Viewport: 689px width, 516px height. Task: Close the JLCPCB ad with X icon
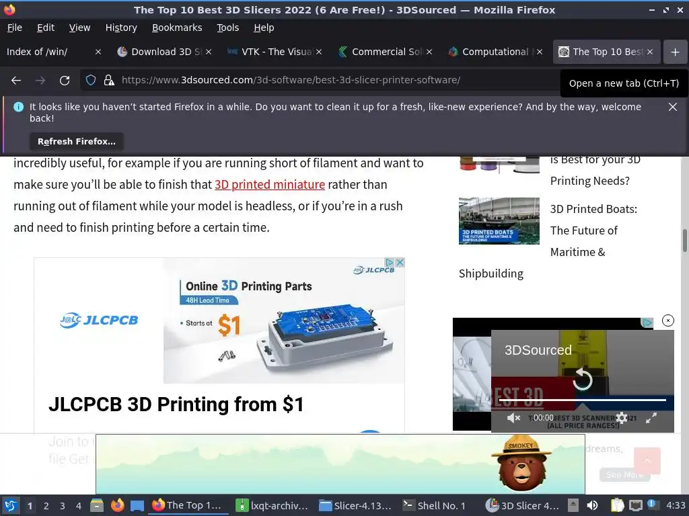tap(400, 263)
